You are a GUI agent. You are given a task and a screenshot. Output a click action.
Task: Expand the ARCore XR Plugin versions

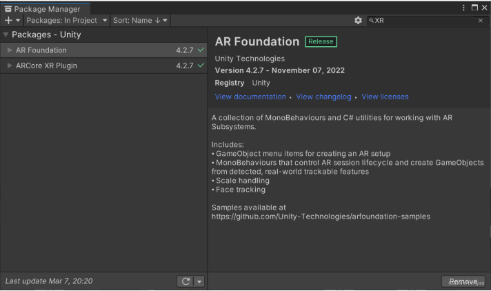point(10,66)
